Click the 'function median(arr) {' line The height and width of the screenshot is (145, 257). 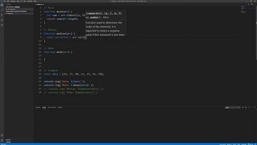pyautogui.click(x=59, y=33)
